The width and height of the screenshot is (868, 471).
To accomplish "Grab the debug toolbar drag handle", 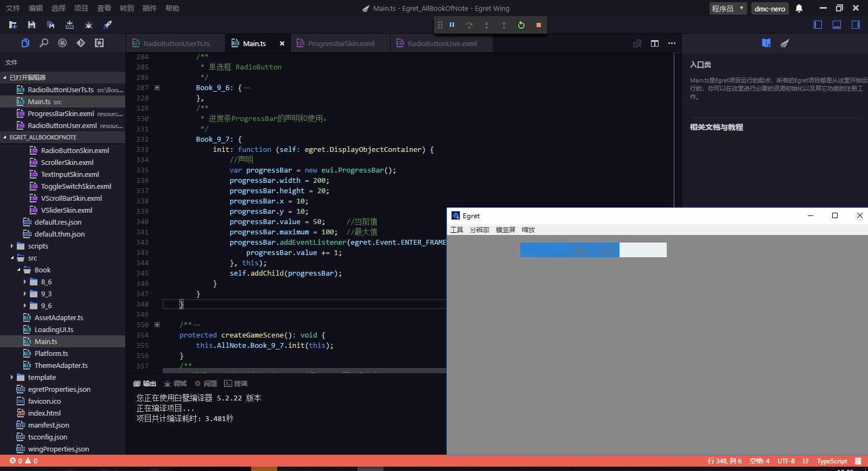I will tap(440, 25).
